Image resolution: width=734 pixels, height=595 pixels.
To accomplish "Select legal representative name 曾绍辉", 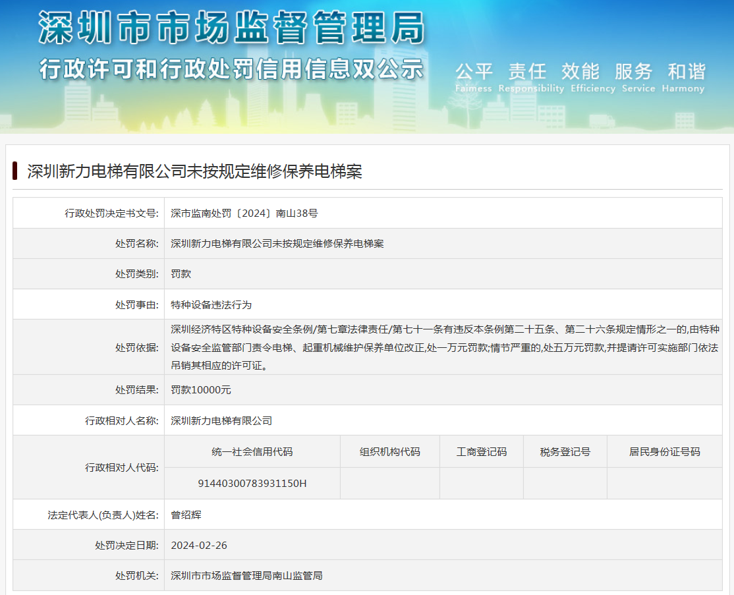I will [x=186, y=515].
